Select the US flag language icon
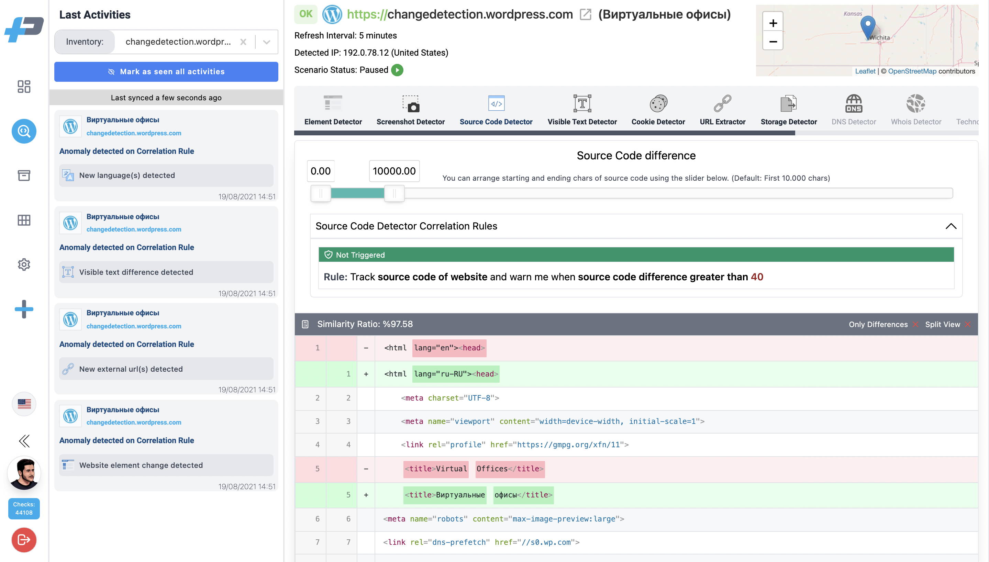Screen dimensions: 989x562 (24, 404)
